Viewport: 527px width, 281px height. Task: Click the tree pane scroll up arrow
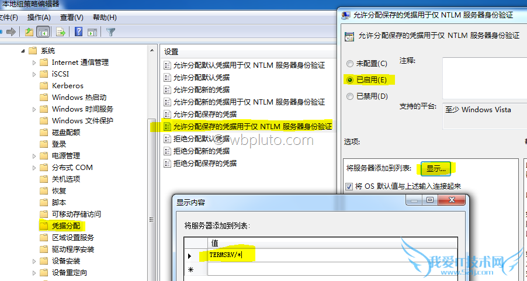tap(152, 51)
